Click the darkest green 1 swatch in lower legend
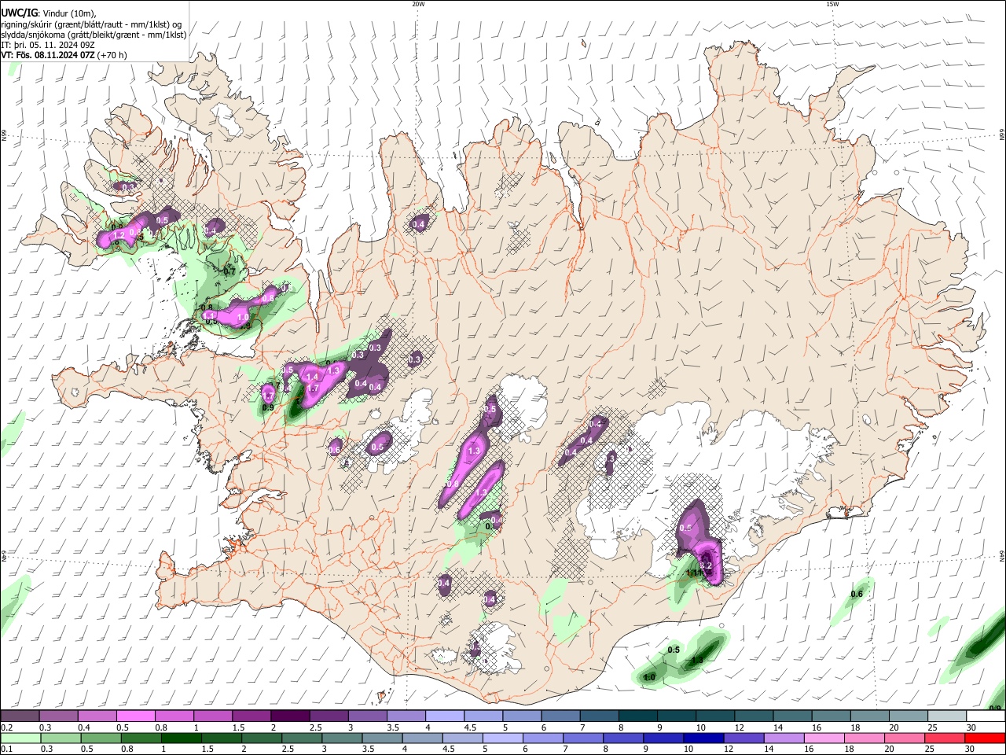Screen dimensions: 1006x755 pos(182,738)
